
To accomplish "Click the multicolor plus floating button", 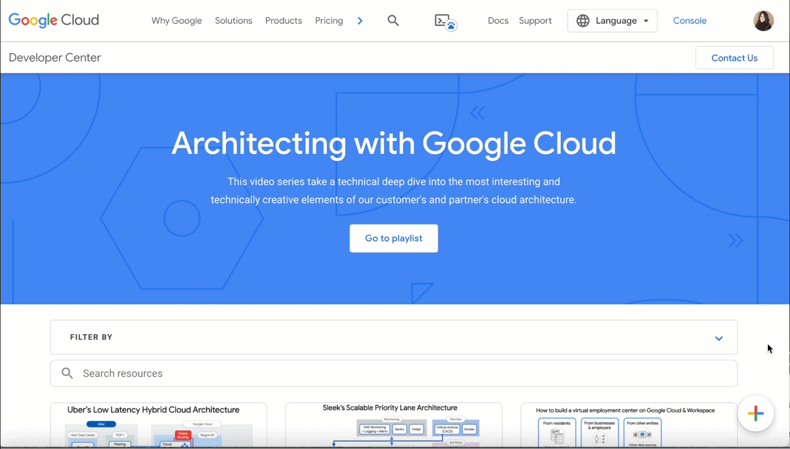I will pos(755,414).
